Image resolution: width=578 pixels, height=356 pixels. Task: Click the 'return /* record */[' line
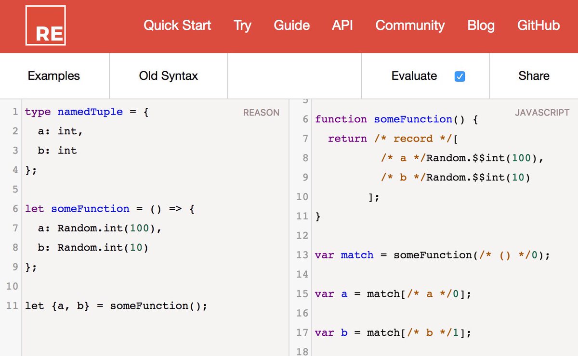point(393,139)
